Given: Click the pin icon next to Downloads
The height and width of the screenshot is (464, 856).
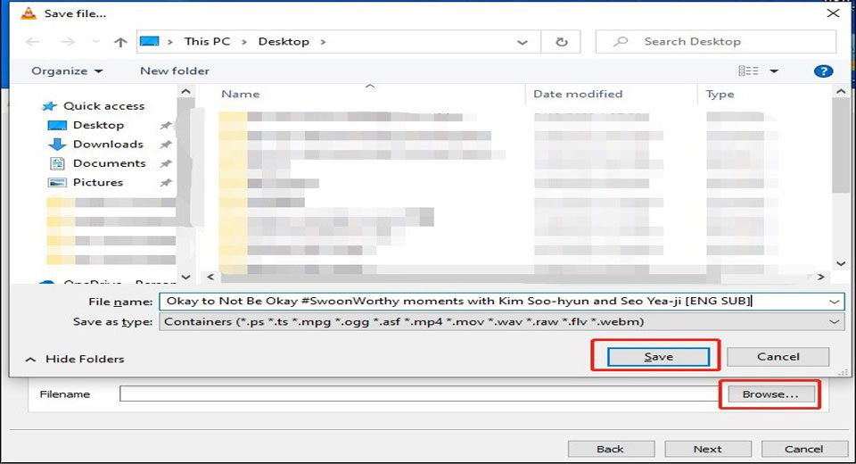Looking at the screenshot, I should coord(166,145).
